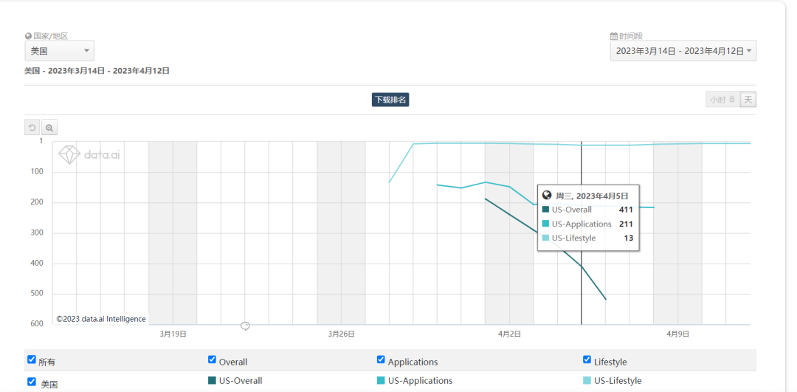Screen dimensions: 797x392
Task: Disable the Lifestyle checkbox
Action: click(x=587, y=360)
